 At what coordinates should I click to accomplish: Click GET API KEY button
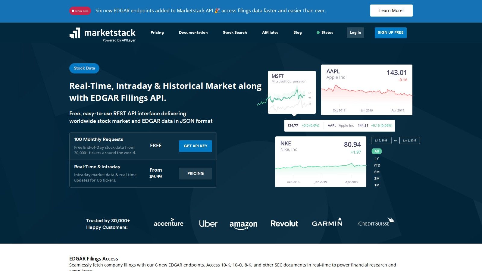pyautogui.click(x=196, y=146)
